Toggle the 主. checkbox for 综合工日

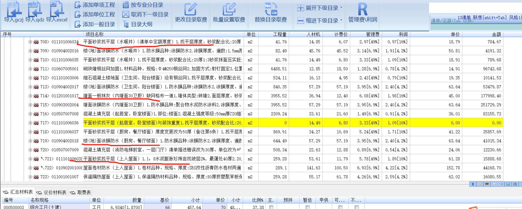pyautogui.click(x=271, y=207)
